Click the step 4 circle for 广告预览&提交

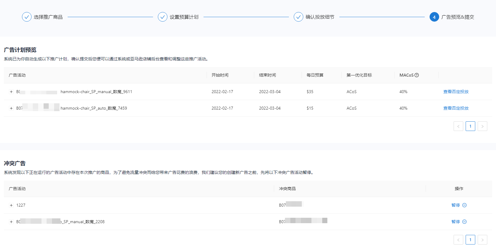pyautogui.click(x=434, y=17)
